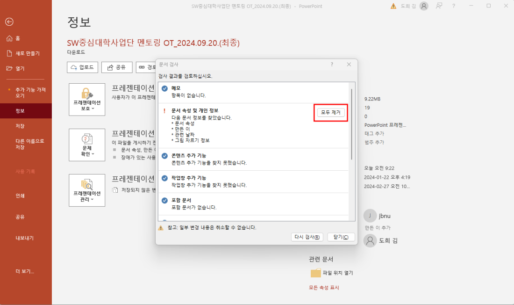Click 닫기 to close the inspector dialog
The width and height of the screenshot is (514, 305).
341,237
